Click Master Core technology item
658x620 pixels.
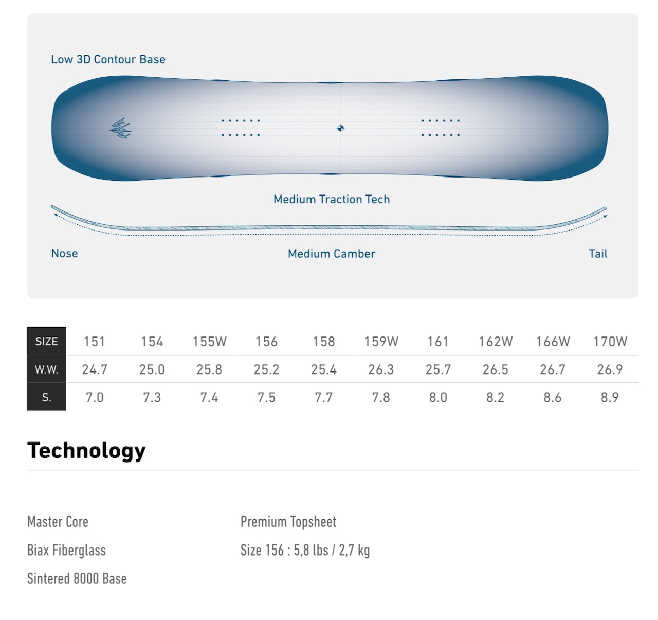58,522
